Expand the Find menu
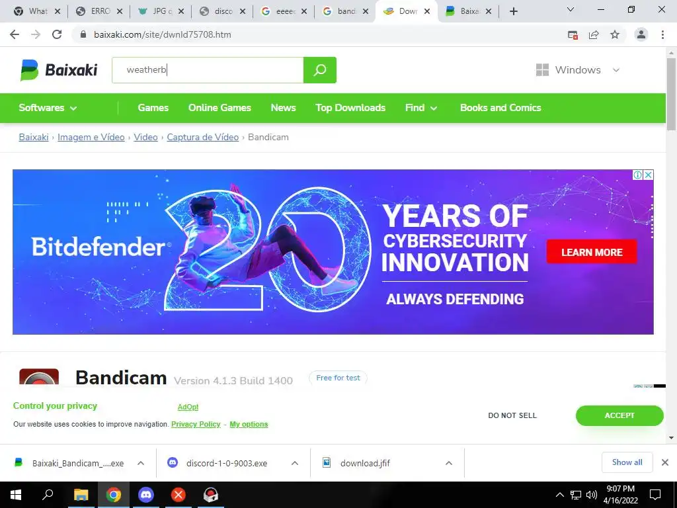 tap(421, 108)
